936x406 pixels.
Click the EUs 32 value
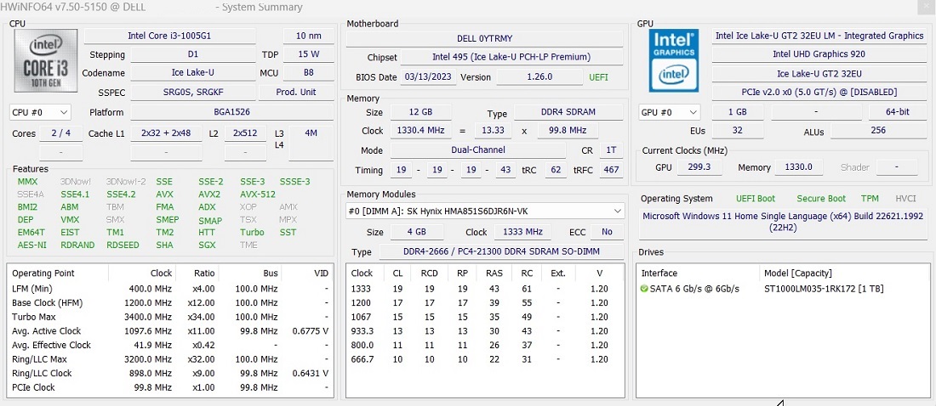[x=737, y=131]
